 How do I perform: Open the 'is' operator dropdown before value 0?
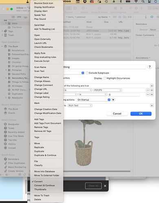point(93,94)
